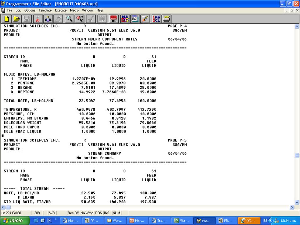Image resolution: width=300 pixels, height=225 pixels.
Task: Click the horizontal scrollbar right arrow
Action: (292, 207)
